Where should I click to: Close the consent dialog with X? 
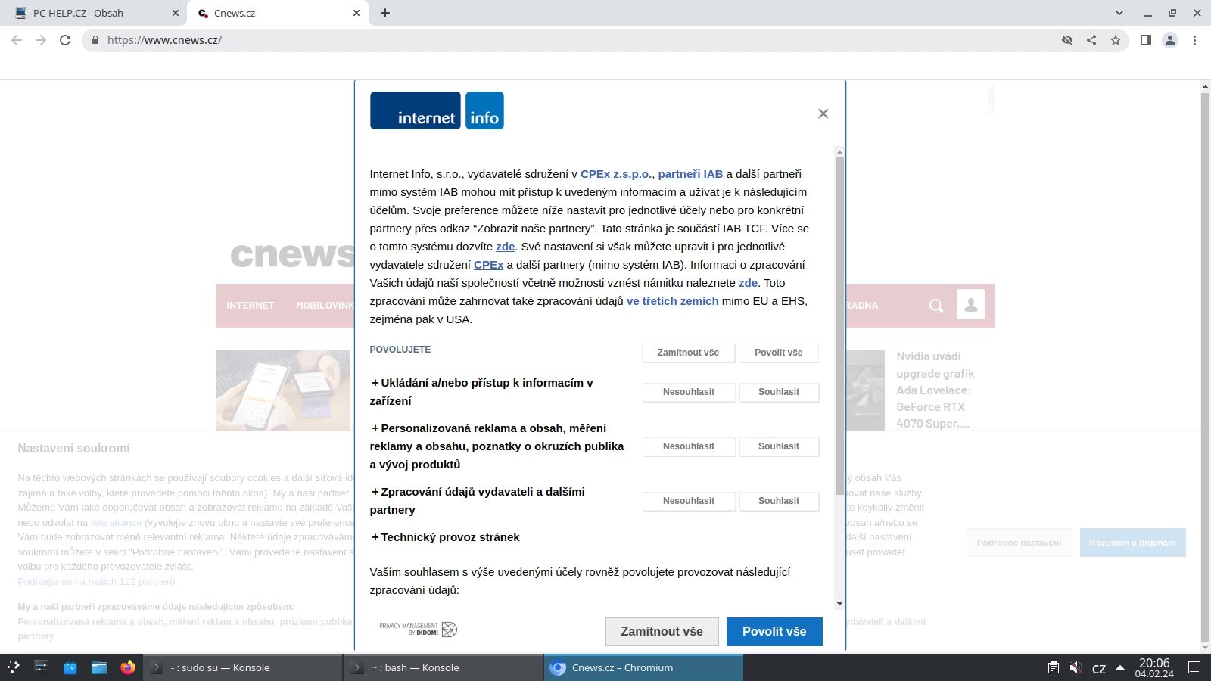823,113
